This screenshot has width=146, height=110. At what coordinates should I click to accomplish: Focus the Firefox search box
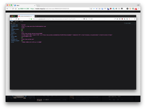tap(97, 19)
